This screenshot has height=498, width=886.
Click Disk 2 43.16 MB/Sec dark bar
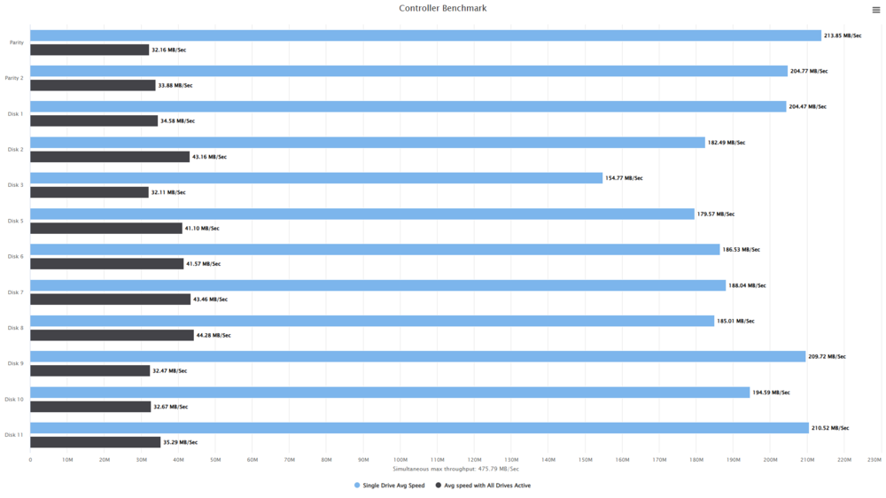(110, 157)
